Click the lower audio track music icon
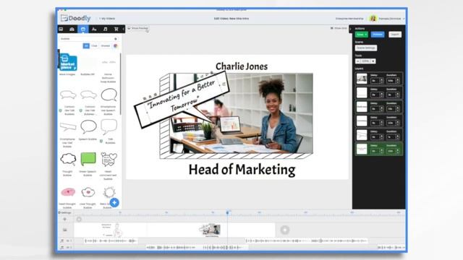 point(62,247)
